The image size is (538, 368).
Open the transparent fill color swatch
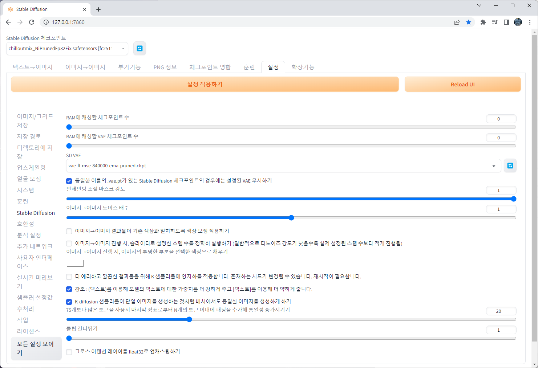(x=75, y=263)
